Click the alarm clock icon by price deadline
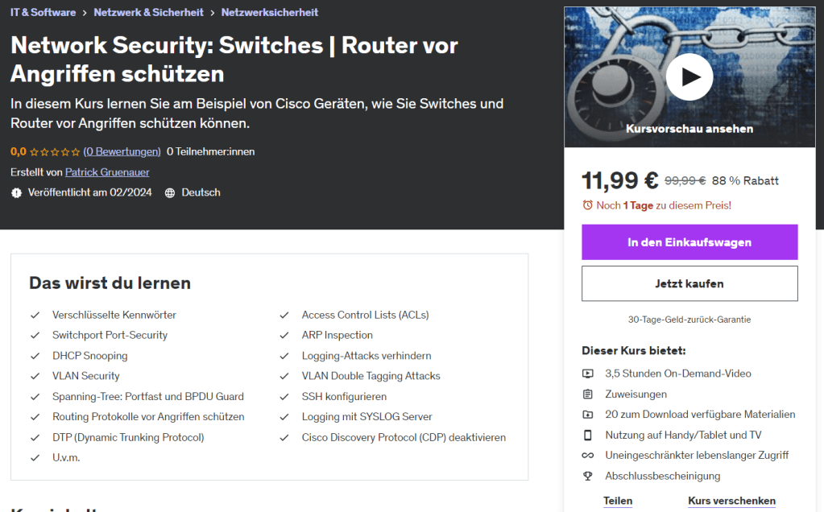 click(x=587, y=205)
